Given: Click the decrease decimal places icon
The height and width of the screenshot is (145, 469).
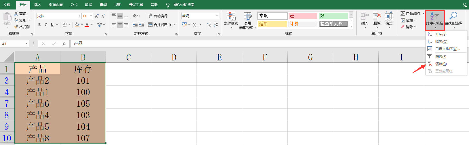Looking at the screenshot, I should pyautogui.click(x=216, y=25).
